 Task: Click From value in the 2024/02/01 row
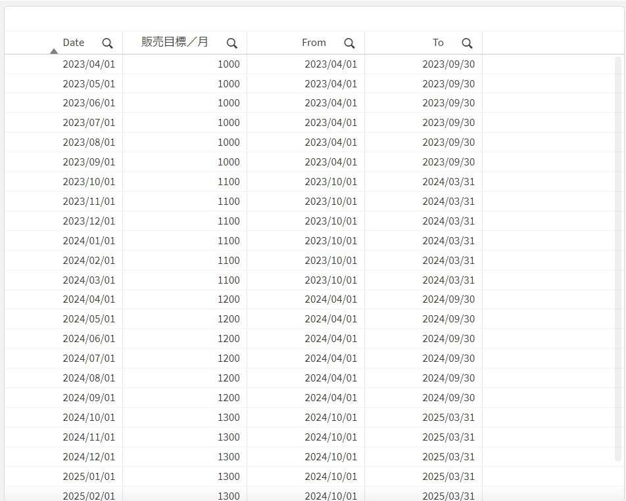pos(331,261)
